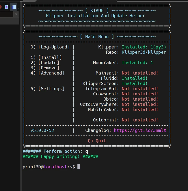Click the Obico 'Not installed!' status
The width and height of the screenshot is (188, 191).
(x=140, y=99)
